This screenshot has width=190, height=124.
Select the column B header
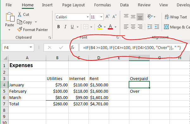57,58
